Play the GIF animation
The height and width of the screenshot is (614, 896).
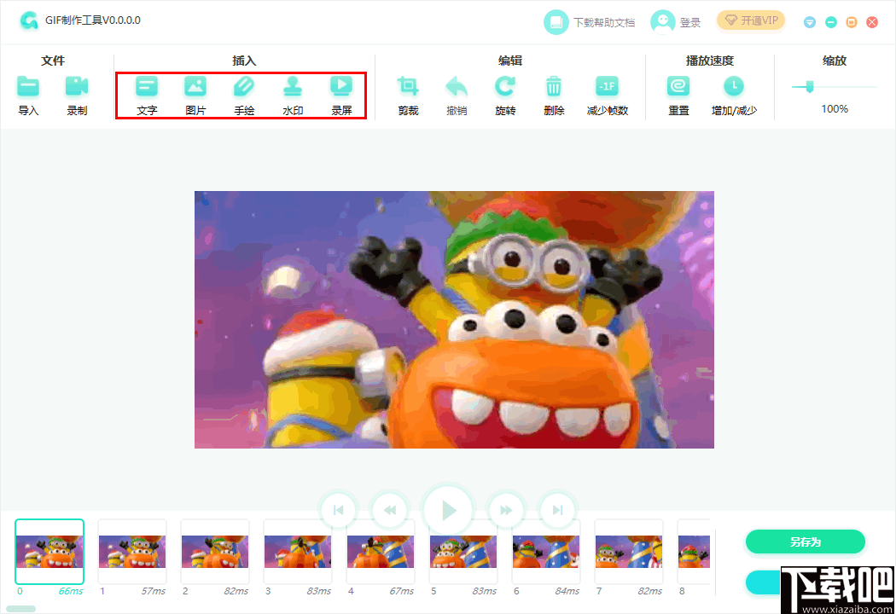449,510
